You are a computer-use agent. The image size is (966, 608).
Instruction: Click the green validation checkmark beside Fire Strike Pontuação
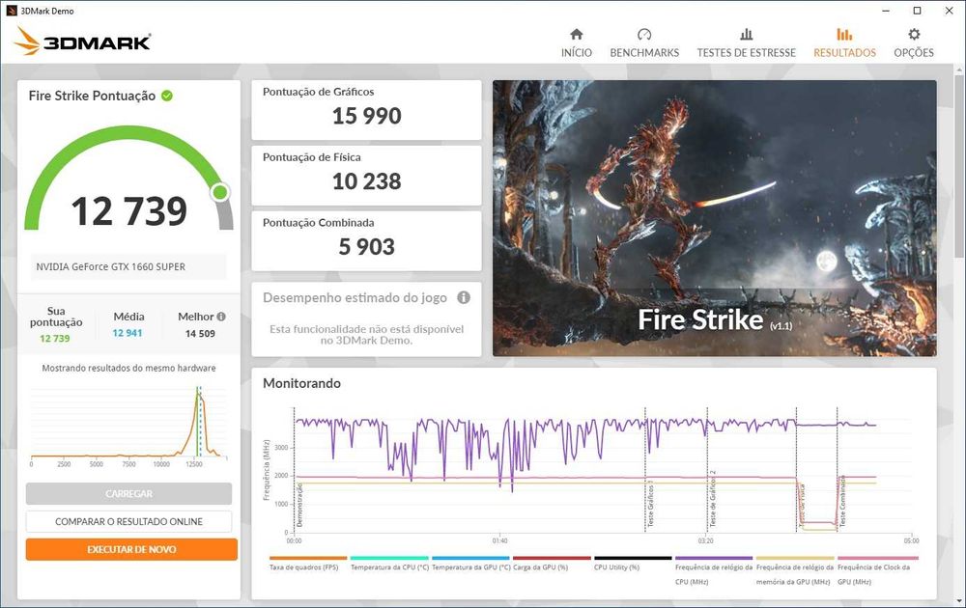[167, 96]
